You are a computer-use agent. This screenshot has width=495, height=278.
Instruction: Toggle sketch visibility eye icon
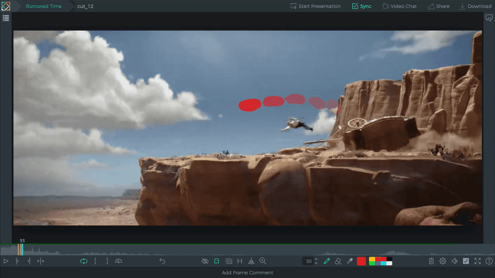pyautogui.click(x=205, y=261)
